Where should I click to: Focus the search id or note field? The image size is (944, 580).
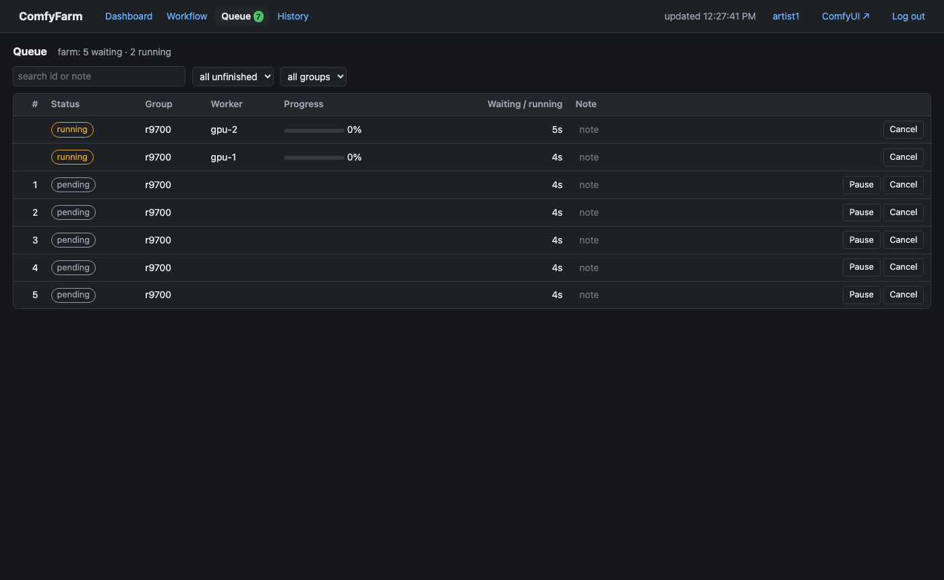(x=99, y=76)
